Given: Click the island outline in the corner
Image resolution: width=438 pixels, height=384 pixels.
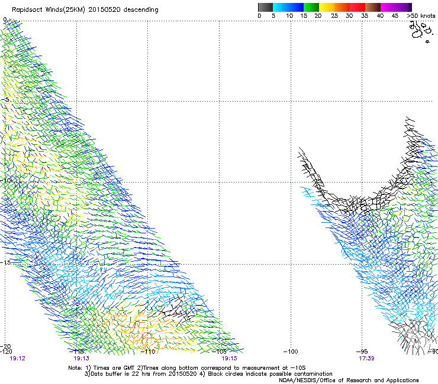Looking at the screenshot, I should [421, 31].
